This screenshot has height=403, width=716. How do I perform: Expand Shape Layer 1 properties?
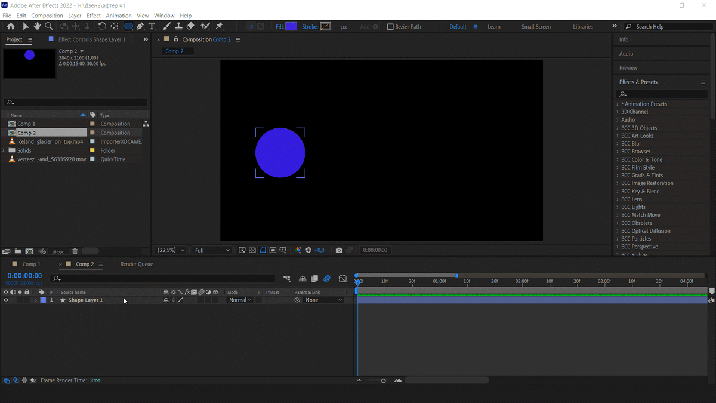pyautogui.click(x=36, y=300)
